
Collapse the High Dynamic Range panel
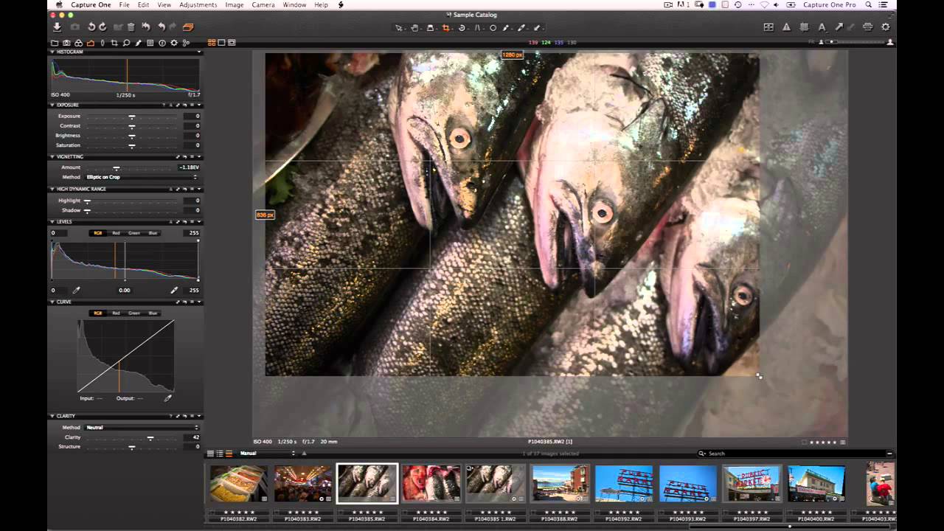52,190
